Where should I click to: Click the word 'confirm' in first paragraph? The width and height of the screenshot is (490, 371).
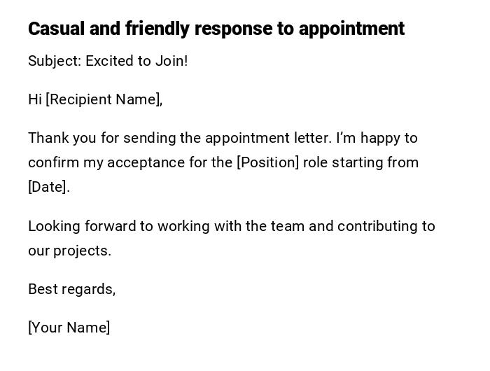coord(53,162)
